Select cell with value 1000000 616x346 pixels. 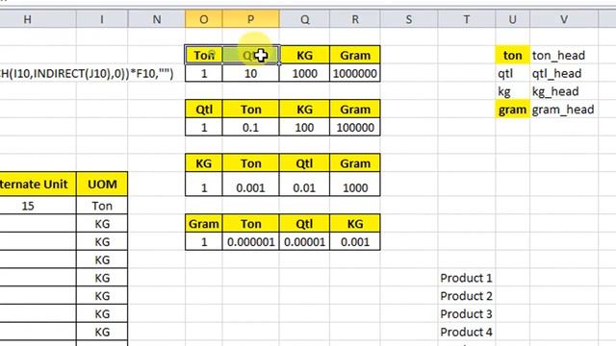point(355,73)
